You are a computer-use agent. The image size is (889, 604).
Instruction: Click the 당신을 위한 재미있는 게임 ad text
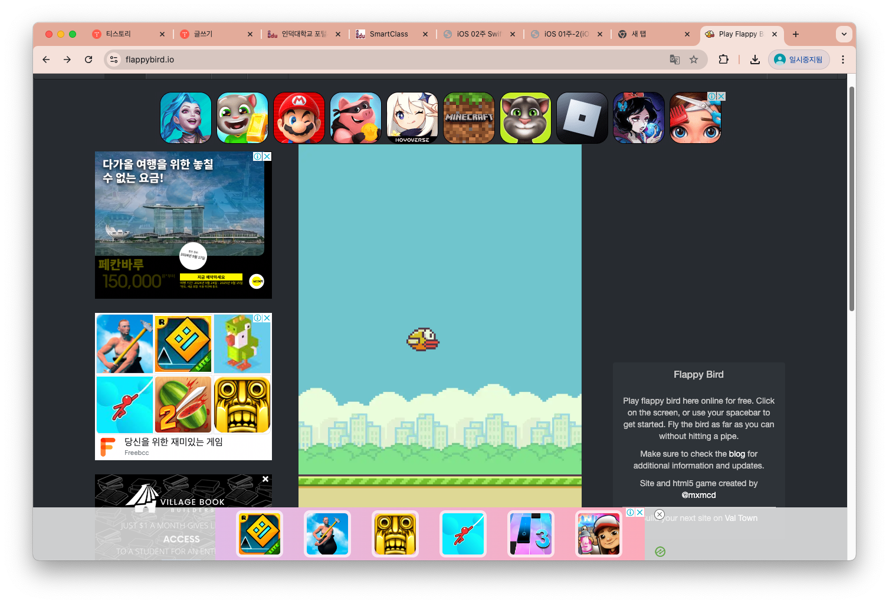click(x=173, y=442)
